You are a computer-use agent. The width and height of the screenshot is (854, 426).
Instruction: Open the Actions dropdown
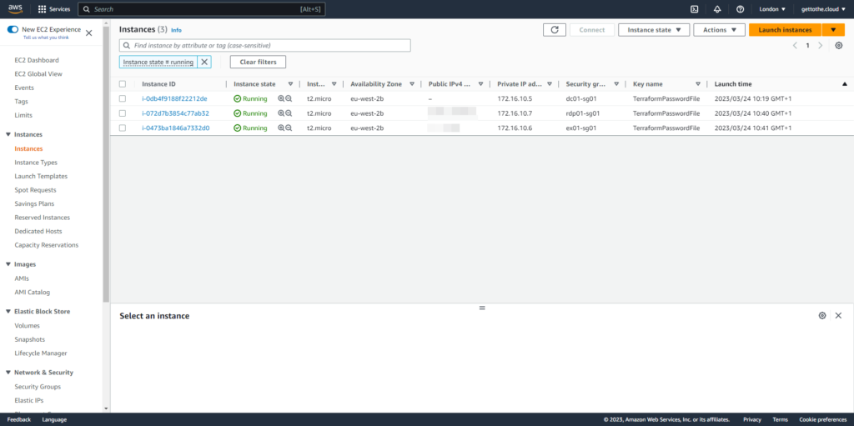[719, 30]
